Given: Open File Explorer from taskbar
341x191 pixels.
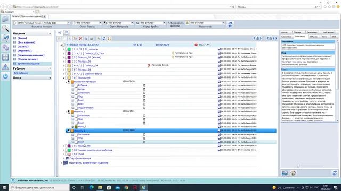Looking at the screenshot, I should click(100, 187).
